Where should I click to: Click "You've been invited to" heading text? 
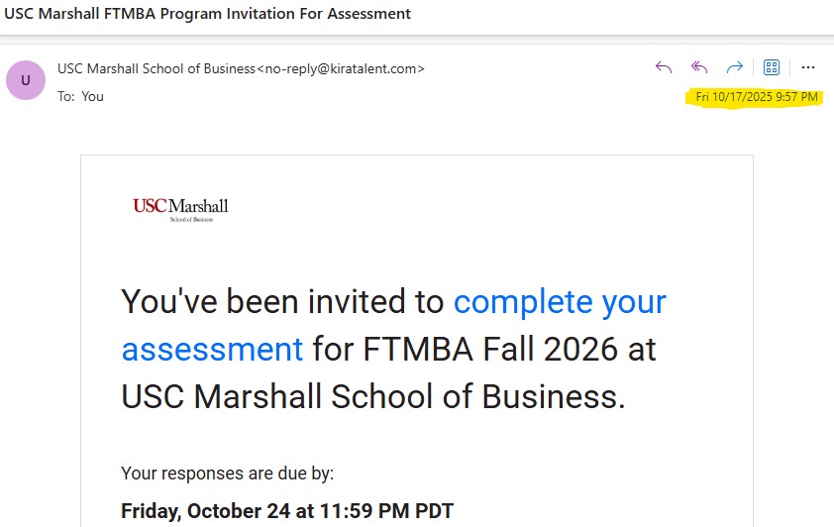[282, 301]
